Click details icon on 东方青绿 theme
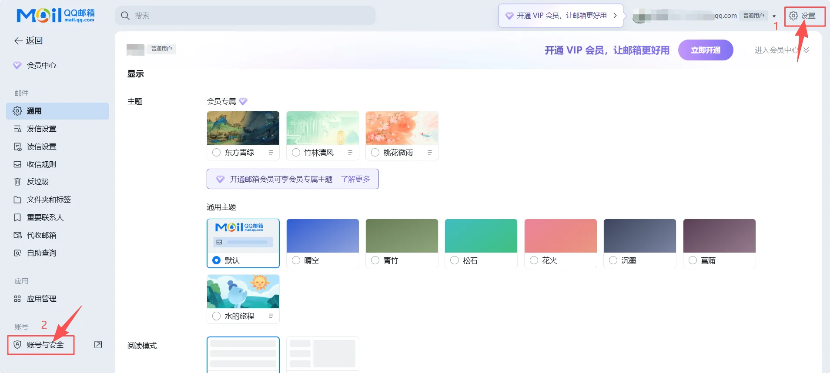 coord(271,153)
